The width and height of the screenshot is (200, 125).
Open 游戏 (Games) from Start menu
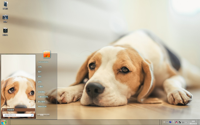coord(40,82)
